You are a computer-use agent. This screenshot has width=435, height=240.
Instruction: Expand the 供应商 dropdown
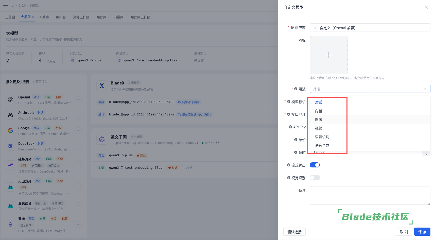370,28
